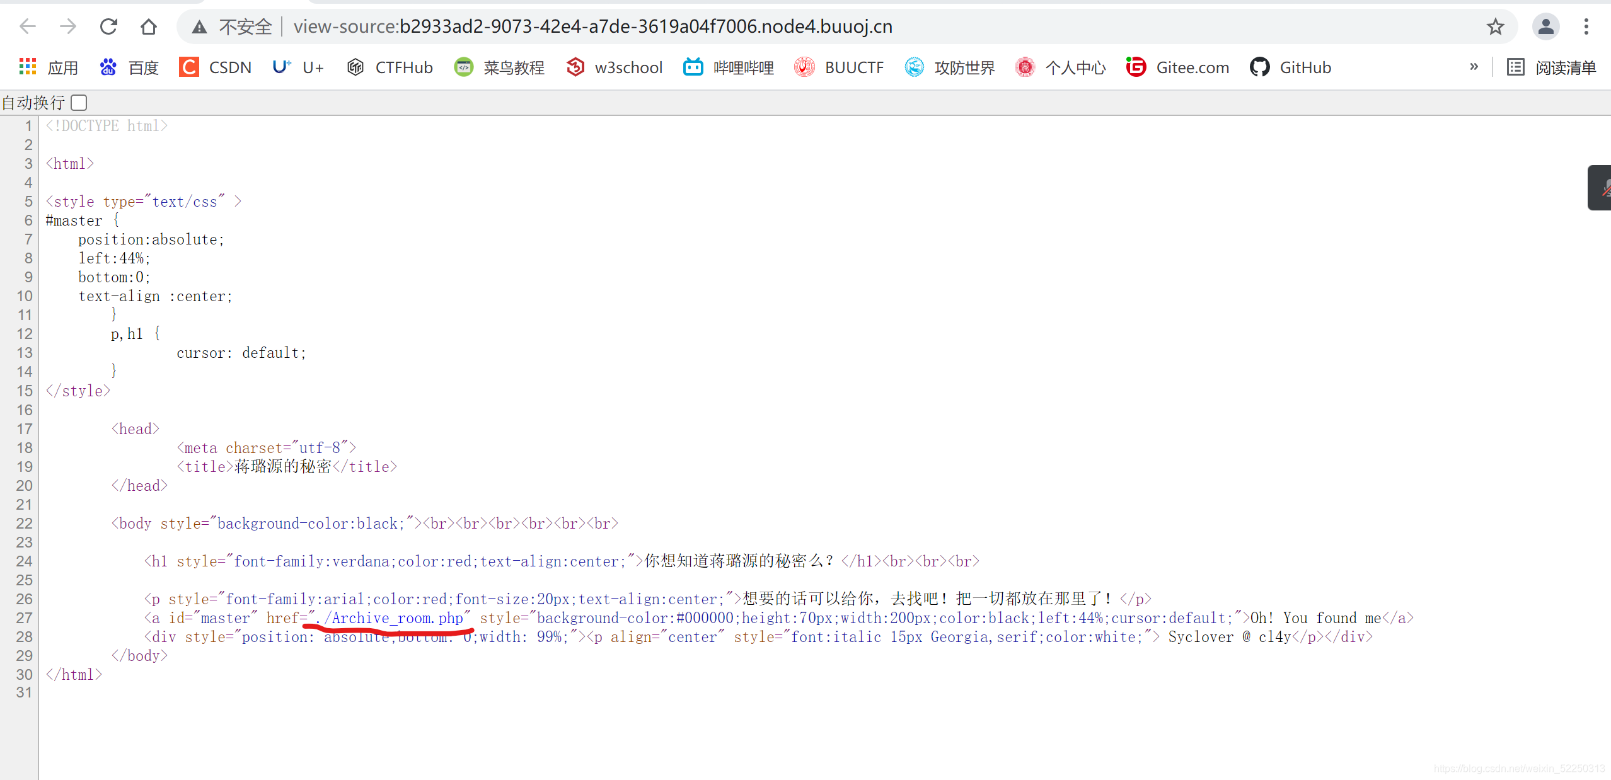The height and width of the screenshot is (780, 1611).
Task: Open the user profile avatar
Action: (x=1546, y=26)
